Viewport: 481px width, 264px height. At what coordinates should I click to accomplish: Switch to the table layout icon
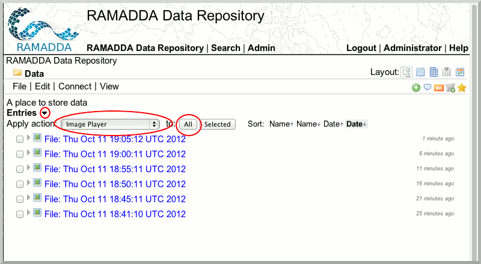click(x=420, y=73)
